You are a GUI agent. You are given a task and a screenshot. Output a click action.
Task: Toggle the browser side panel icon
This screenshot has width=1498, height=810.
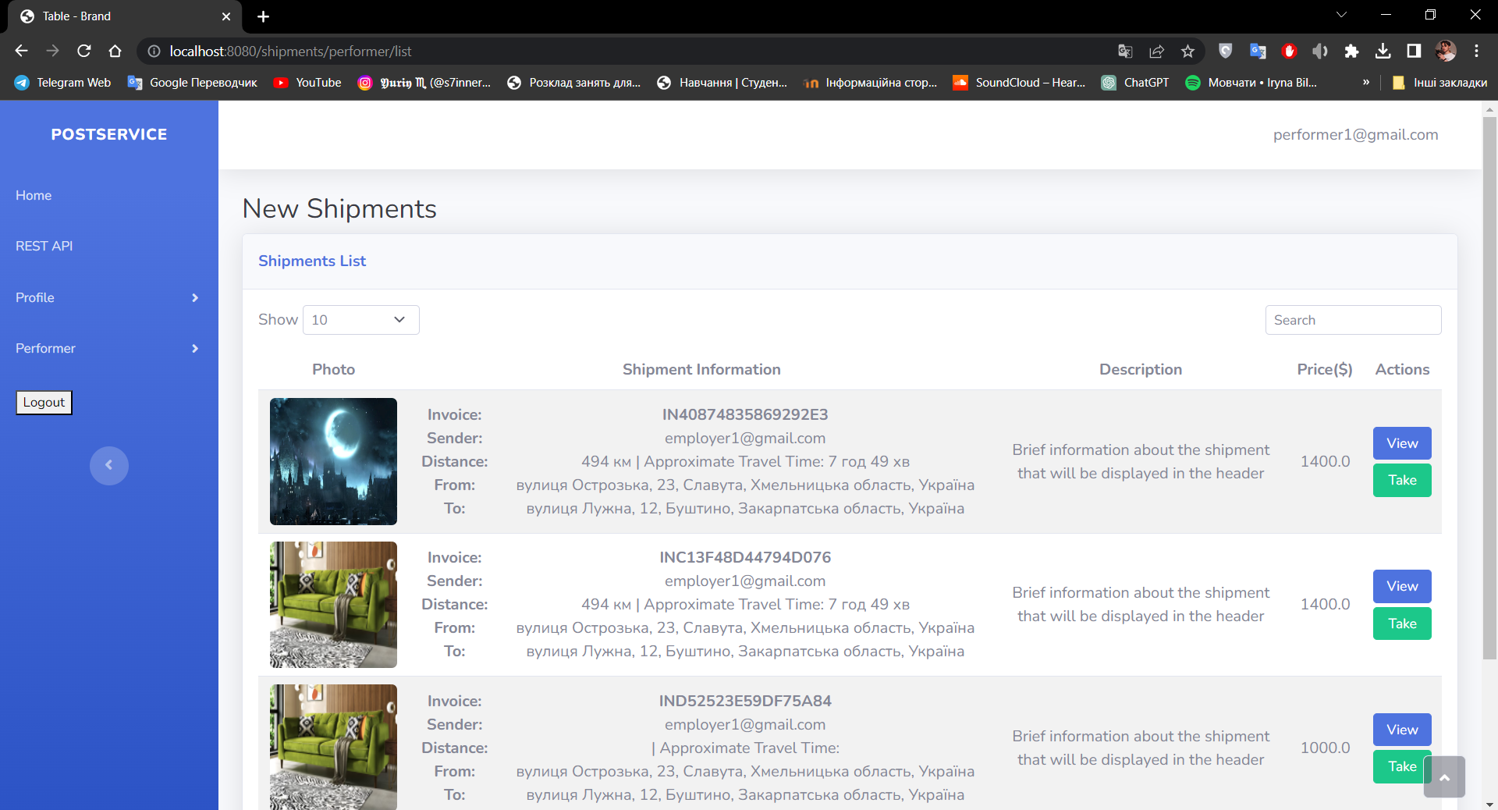(1414, 51)
